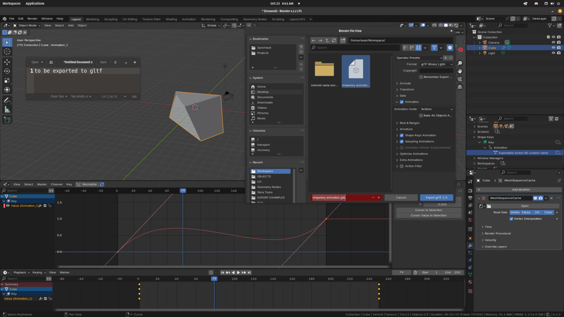
Task: Add an operator preset with plus button
Action: click(445, 58)
